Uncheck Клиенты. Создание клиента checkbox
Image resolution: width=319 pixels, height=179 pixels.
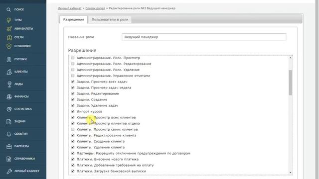click(73, 141)
